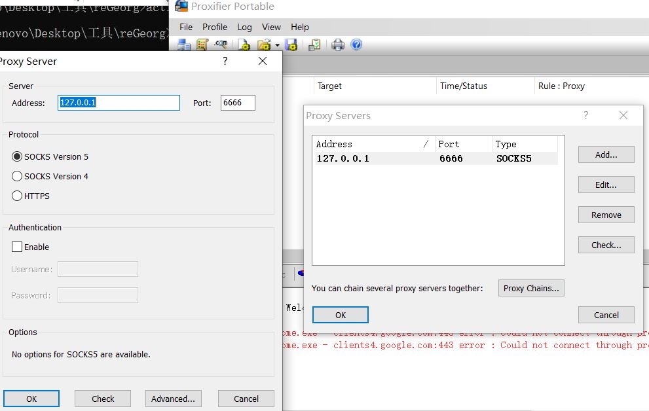
Task: Cancel the Proxy Server dialog
Action: coord(246,399)
